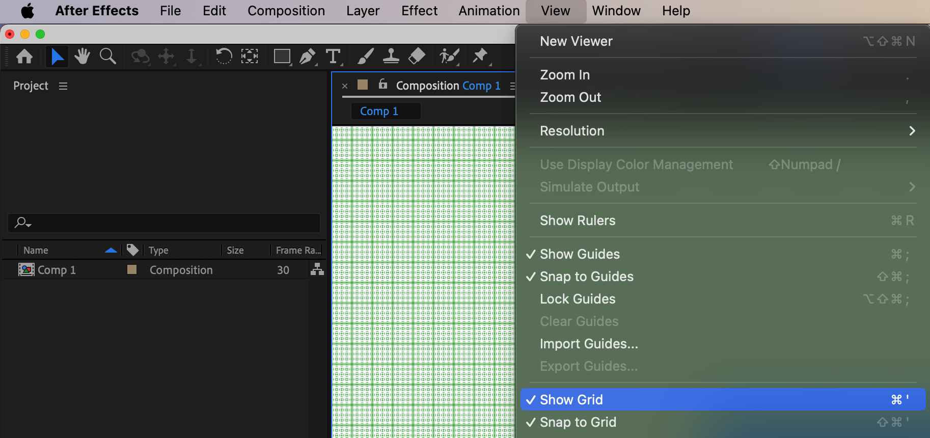Click Import Guides... menu entry
930x438 pixels.
[589, 344]
